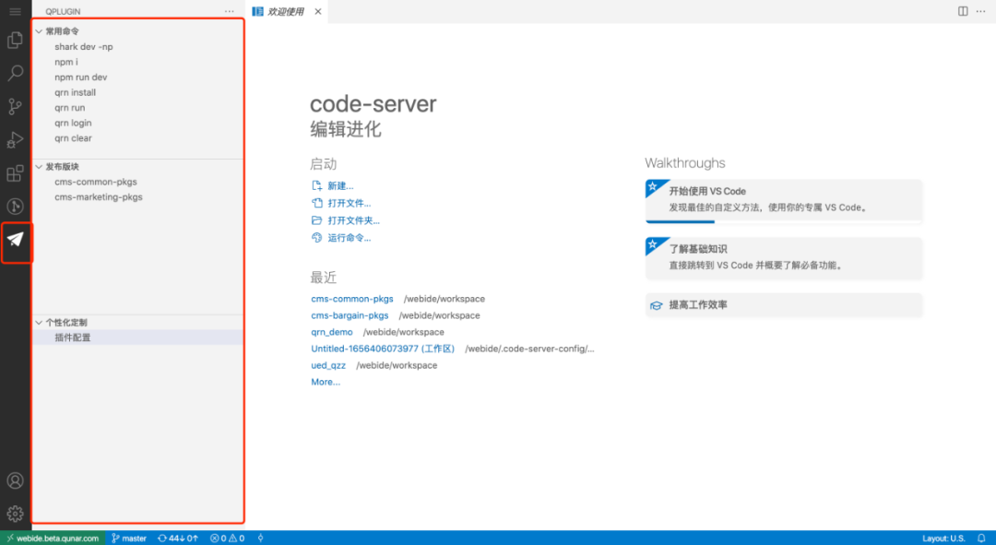
Task: Click the remote host webide.beta.qunar.com indicator
Action: [53, 538]
